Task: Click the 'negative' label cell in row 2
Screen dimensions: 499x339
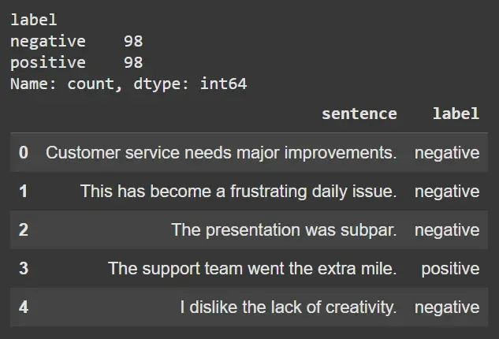Action: click(x=447, y=230)
